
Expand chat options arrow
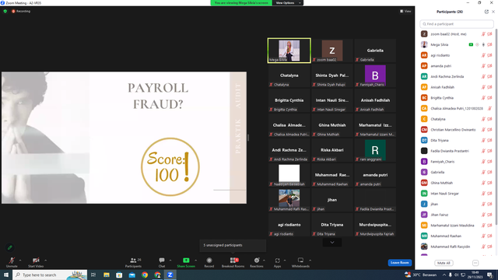[170, 261]
